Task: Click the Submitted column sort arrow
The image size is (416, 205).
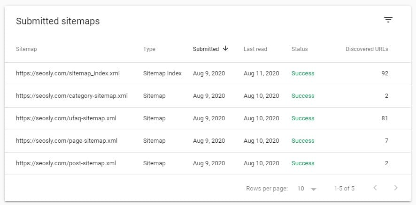Action: point(226,49)
